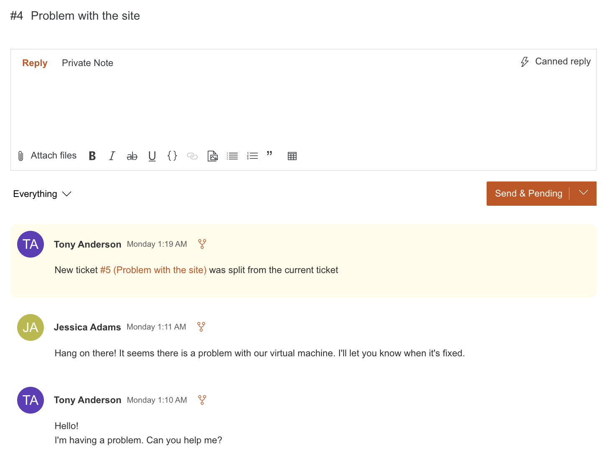Click the Send & Pending button
Image resolution: width=607 pixels, height=460 pixels.
(x=528, y=194)
